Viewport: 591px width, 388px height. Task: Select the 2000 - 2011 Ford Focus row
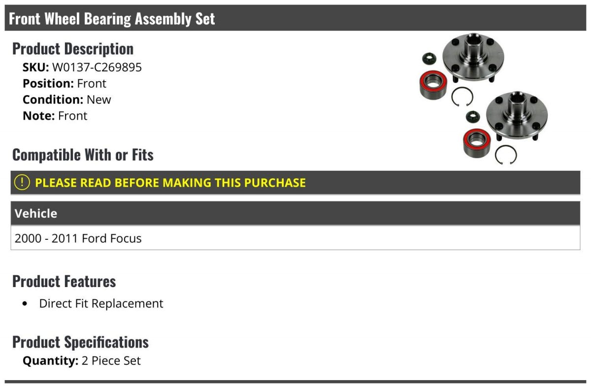click(78, 239)
